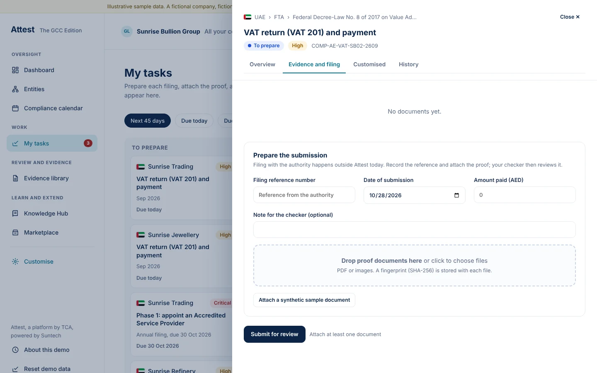Open Compliance calendar icon in sidebar
Viewport: 597px width, 373px height.
click(15, 108)
